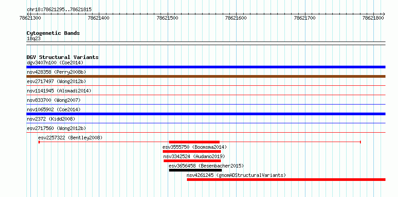
Task: Click the chr18:78621295..78621815 region label
Action: (x=59, y=10)
